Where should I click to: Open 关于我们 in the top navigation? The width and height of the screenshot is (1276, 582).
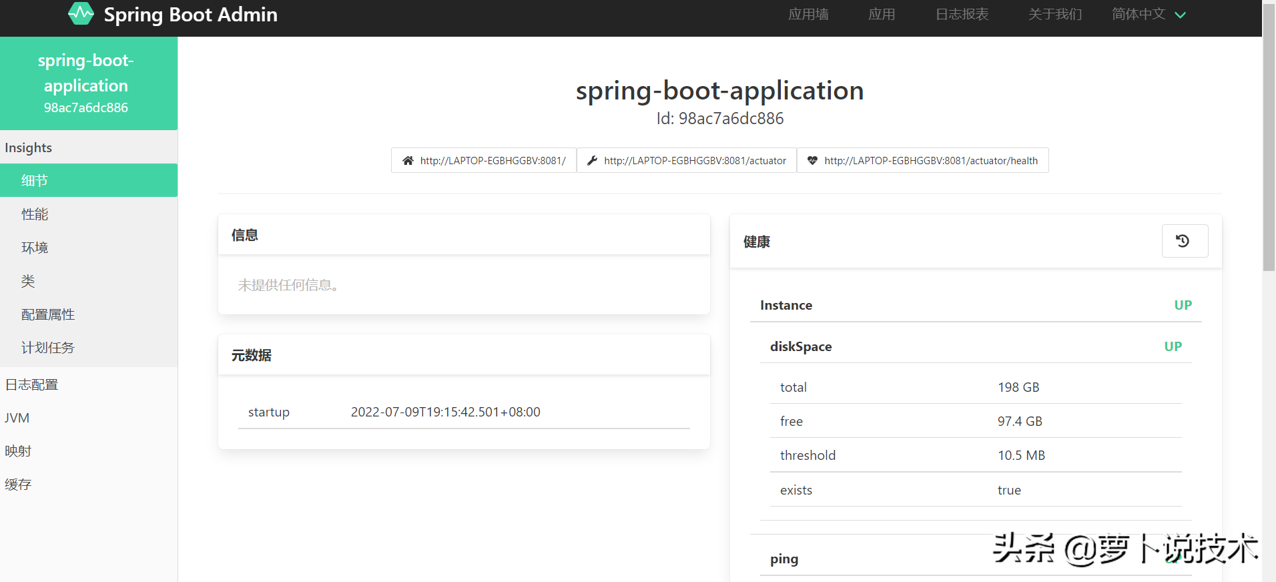coord(1055,14)
